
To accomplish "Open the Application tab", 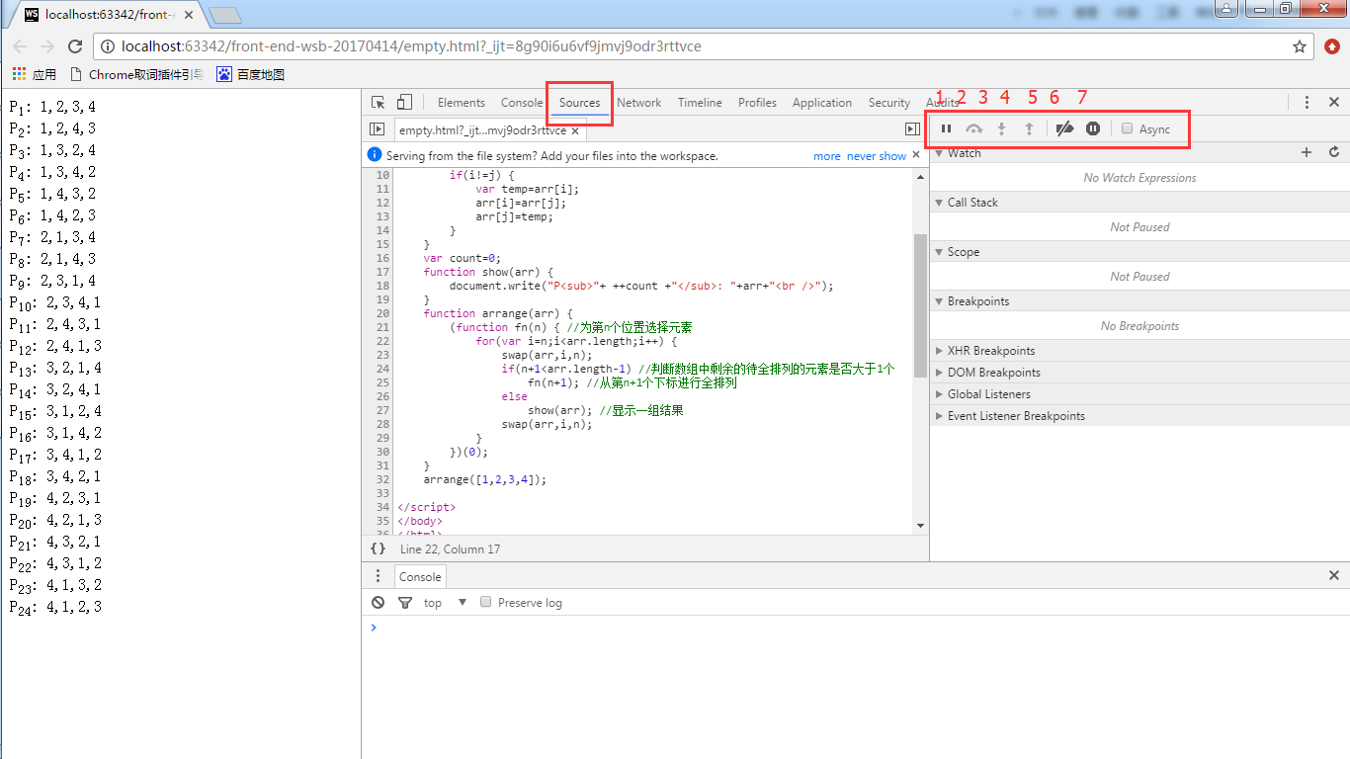I will 822,103.
